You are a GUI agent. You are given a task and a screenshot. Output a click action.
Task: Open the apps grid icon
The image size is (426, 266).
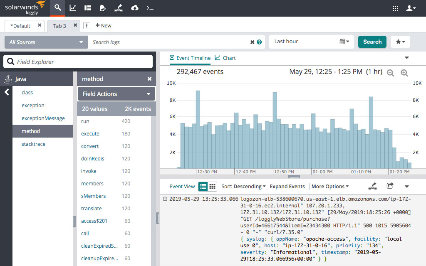tap(396, 8)
